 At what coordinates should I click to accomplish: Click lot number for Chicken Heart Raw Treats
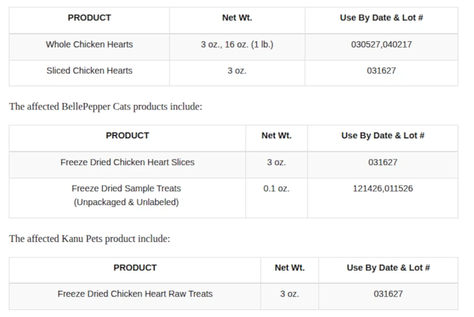(x=388, y=294)
